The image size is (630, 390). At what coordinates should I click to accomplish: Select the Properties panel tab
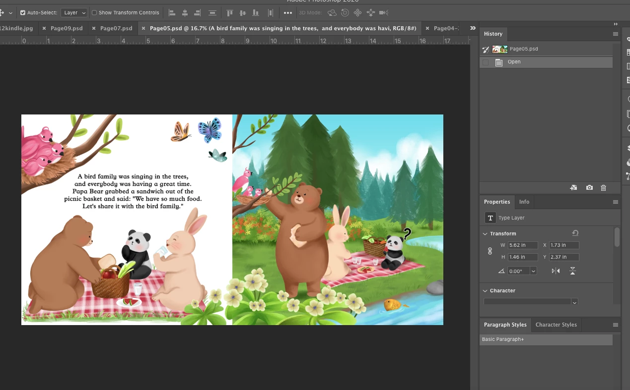(x=497, y=202)
